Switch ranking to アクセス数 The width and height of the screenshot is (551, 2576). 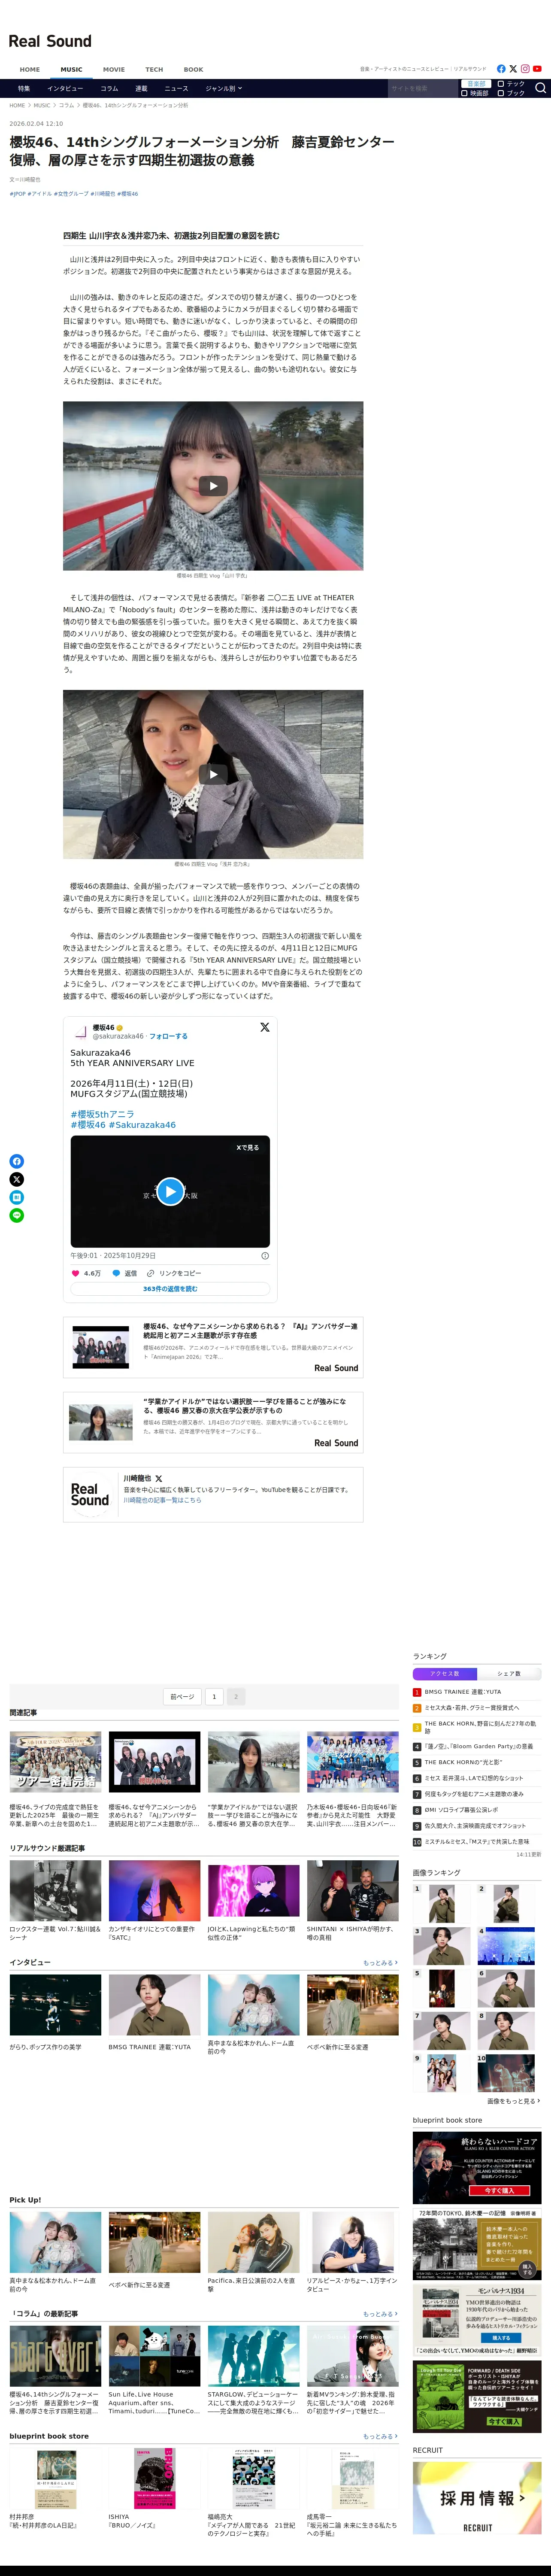[x=445, y=1673]
